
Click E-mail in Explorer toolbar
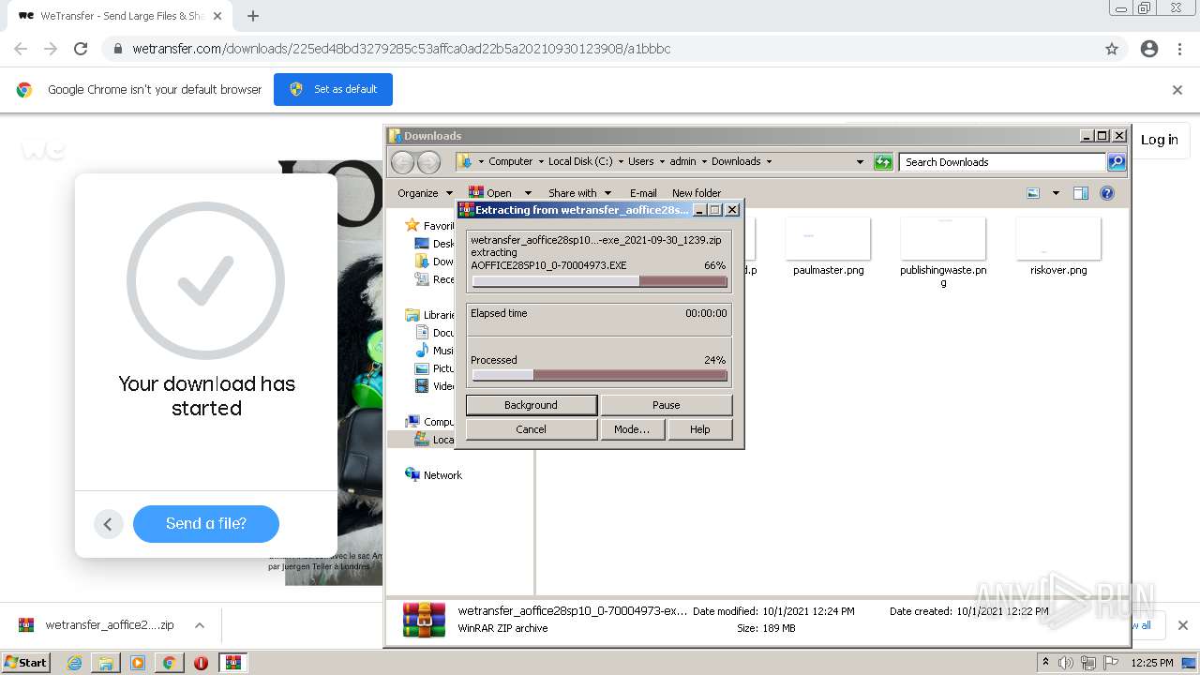coord(643,193)
